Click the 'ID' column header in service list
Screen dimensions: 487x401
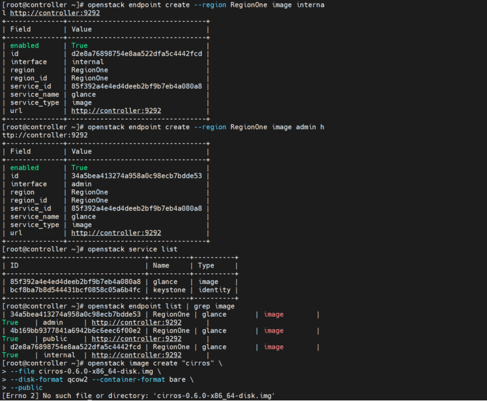14,265
